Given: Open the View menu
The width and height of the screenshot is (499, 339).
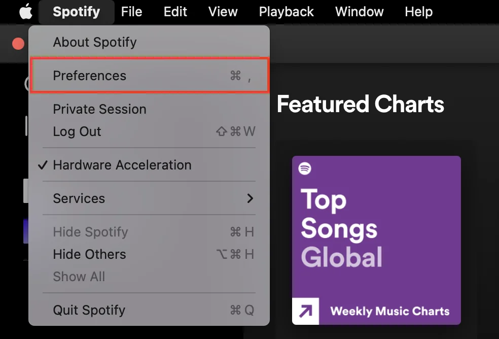Looking at the screenshot, I should point(223,12).
